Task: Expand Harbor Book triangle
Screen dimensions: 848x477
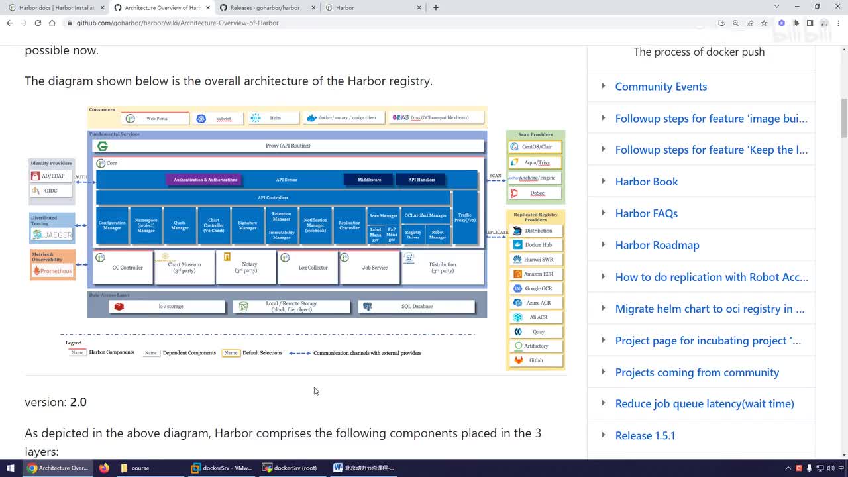Action: pos(603,181)
